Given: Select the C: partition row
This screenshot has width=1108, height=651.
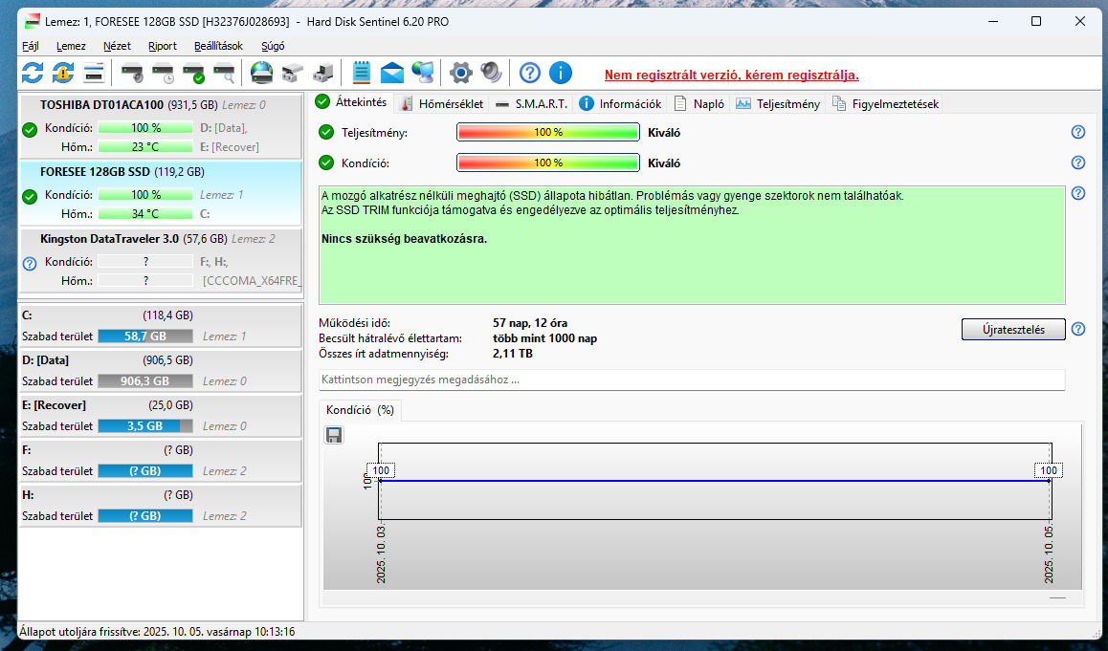Looking at the screenshot, I should pyautogui.click(x=161, y=325).
